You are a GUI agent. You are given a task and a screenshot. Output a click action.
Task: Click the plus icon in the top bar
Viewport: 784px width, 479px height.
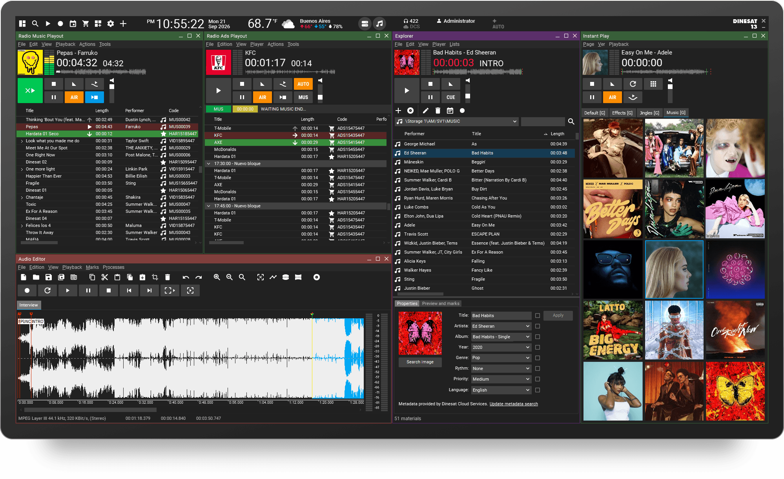point(123,24)
